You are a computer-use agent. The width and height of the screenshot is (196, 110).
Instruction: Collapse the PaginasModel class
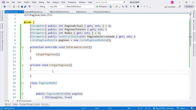(23, 83)
